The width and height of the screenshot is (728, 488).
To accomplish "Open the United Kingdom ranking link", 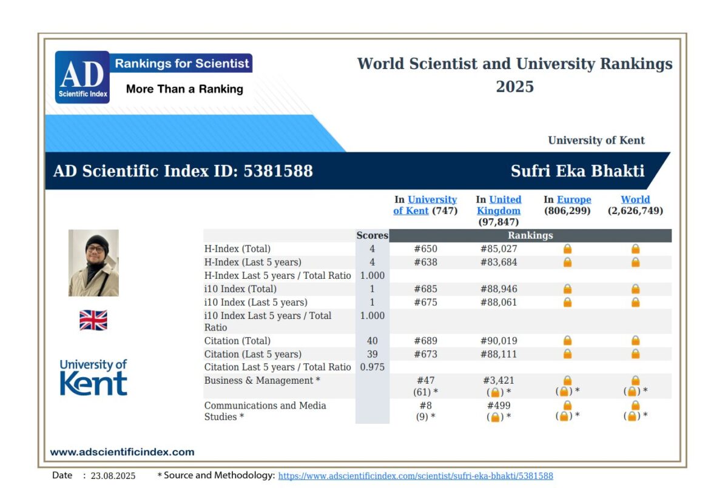I will 499,205.
